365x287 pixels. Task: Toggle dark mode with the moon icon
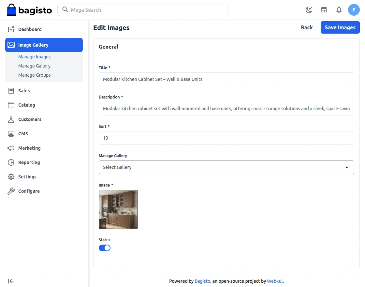tap(309, 10)
